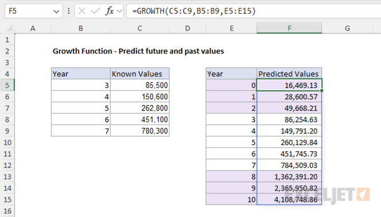Viewport: 381px width, 217px height.
Task: Select column F header
Action: click(x=289, y=29)
